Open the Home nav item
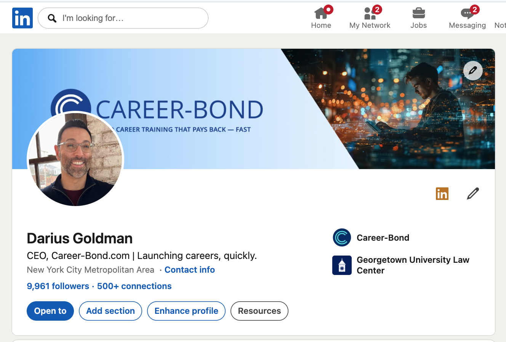Viewport: 506px width, 342px height. click(321, 18)
